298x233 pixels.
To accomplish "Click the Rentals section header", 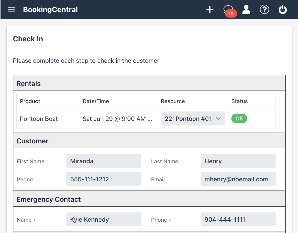I will tap(149, 83).
